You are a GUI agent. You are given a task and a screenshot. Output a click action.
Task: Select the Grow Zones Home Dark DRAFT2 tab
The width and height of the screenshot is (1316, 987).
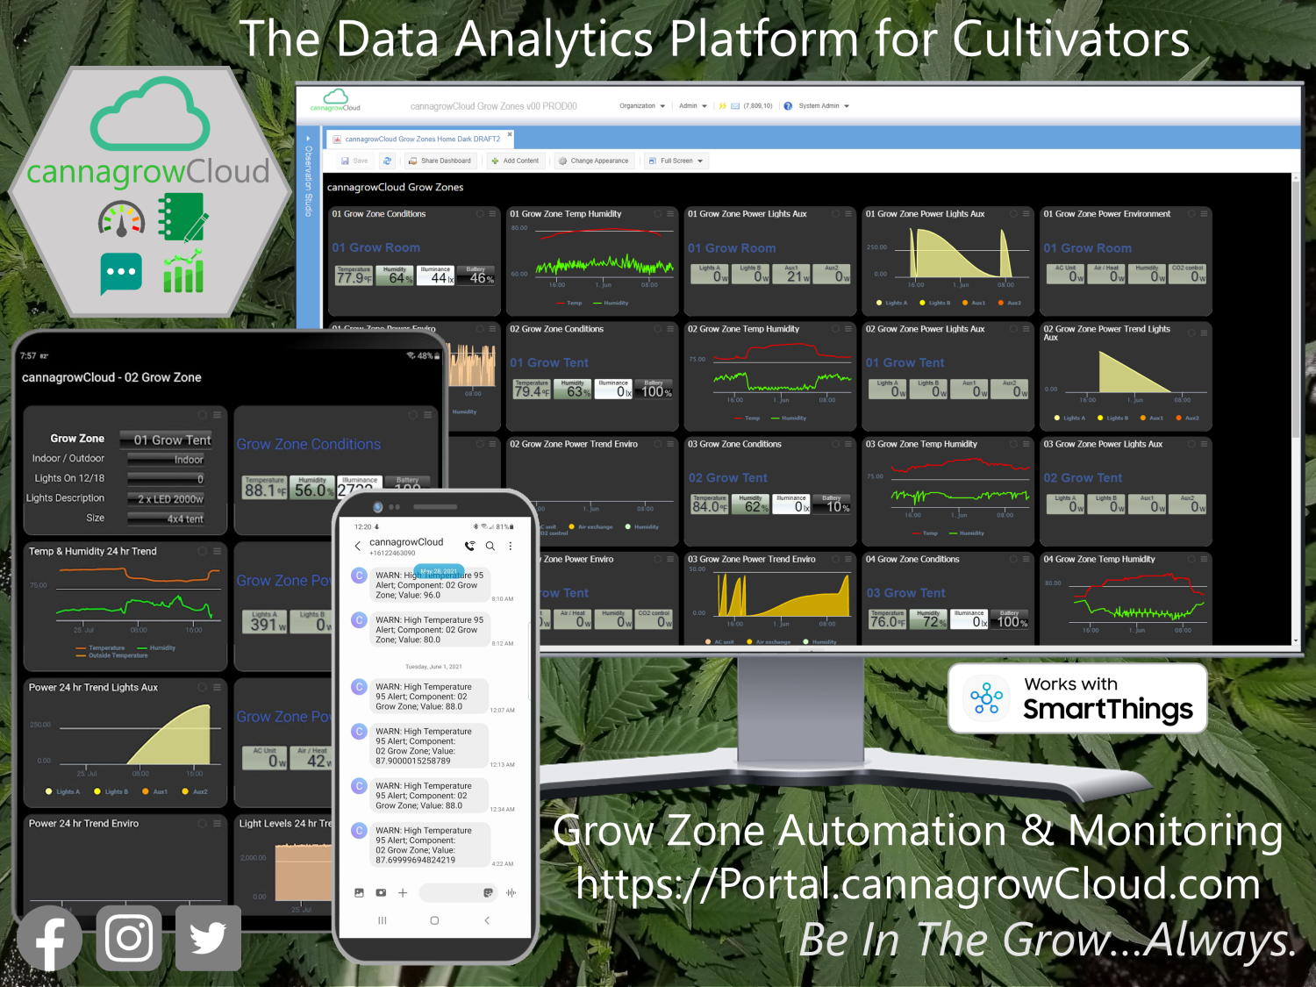pyautogui.click(x=421, y=139)
